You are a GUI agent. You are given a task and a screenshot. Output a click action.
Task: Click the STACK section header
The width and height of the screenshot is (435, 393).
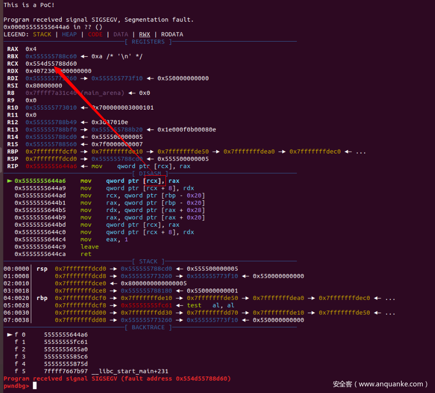[x=148, y=261]
